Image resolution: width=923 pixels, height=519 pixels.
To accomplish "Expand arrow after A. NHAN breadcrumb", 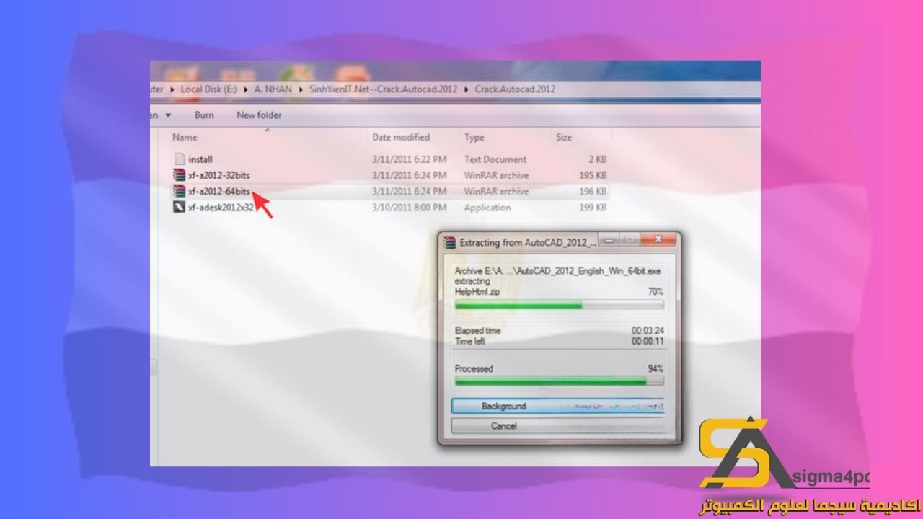I will click(299, 89).
